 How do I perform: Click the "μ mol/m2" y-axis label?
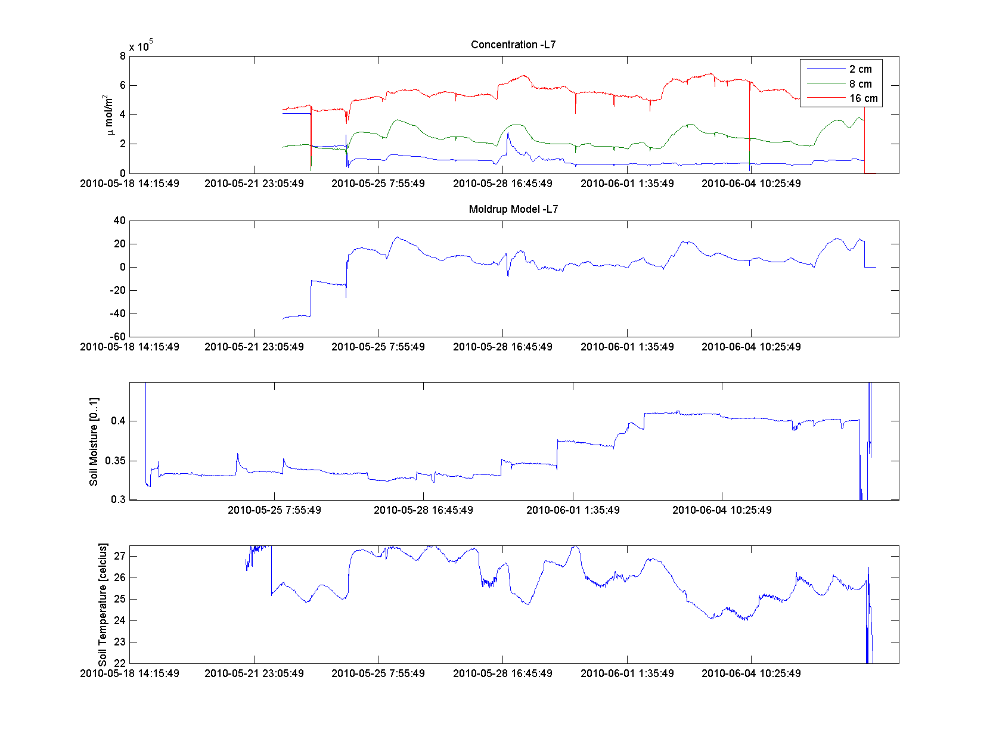pos(108,115)
